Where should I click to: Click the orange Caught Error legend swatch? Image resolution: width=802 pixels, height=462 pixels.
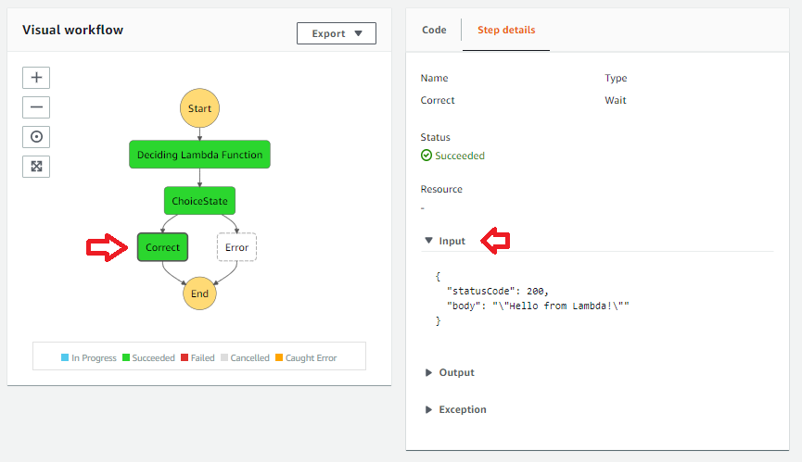tap(278, 357)
